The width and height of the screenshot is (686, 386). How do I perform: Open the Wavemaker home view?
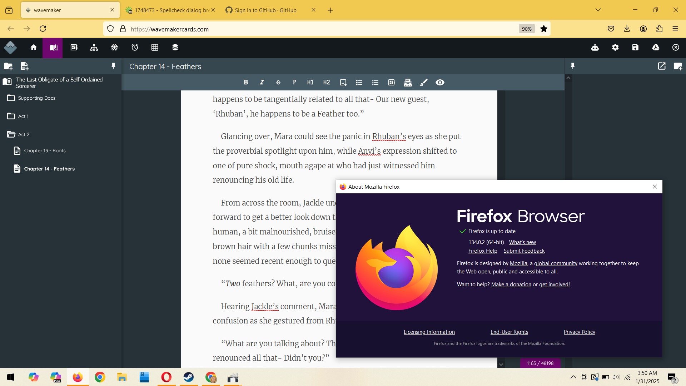tap(34, 48)
